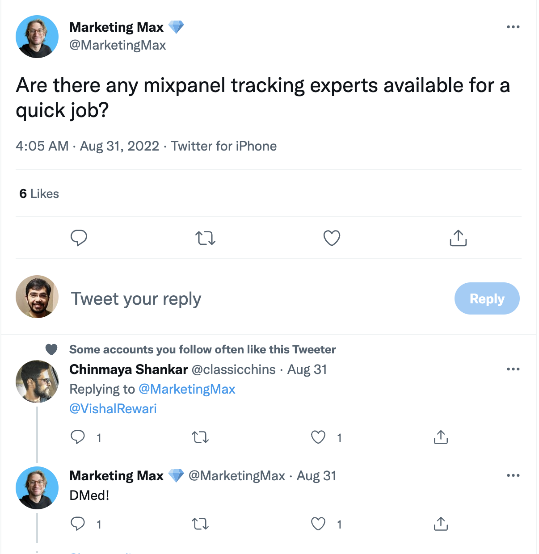Image resolution: width=539 pixels, height=554 pixels.
Task: Click the reply icon under main tweet
Action: 79,238
